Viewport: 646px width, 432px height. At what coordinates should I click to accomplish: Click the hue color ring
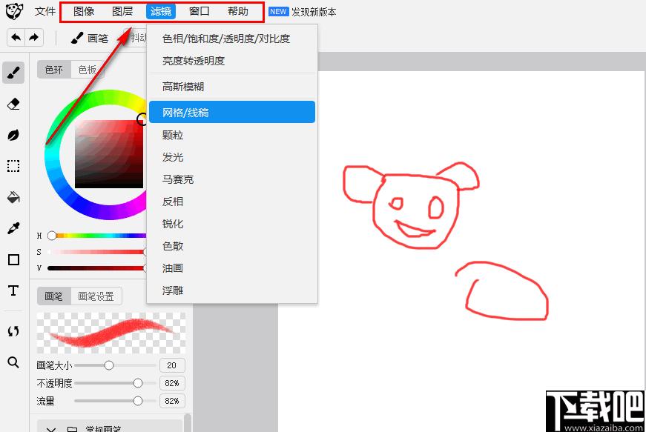tap(52, 155)
